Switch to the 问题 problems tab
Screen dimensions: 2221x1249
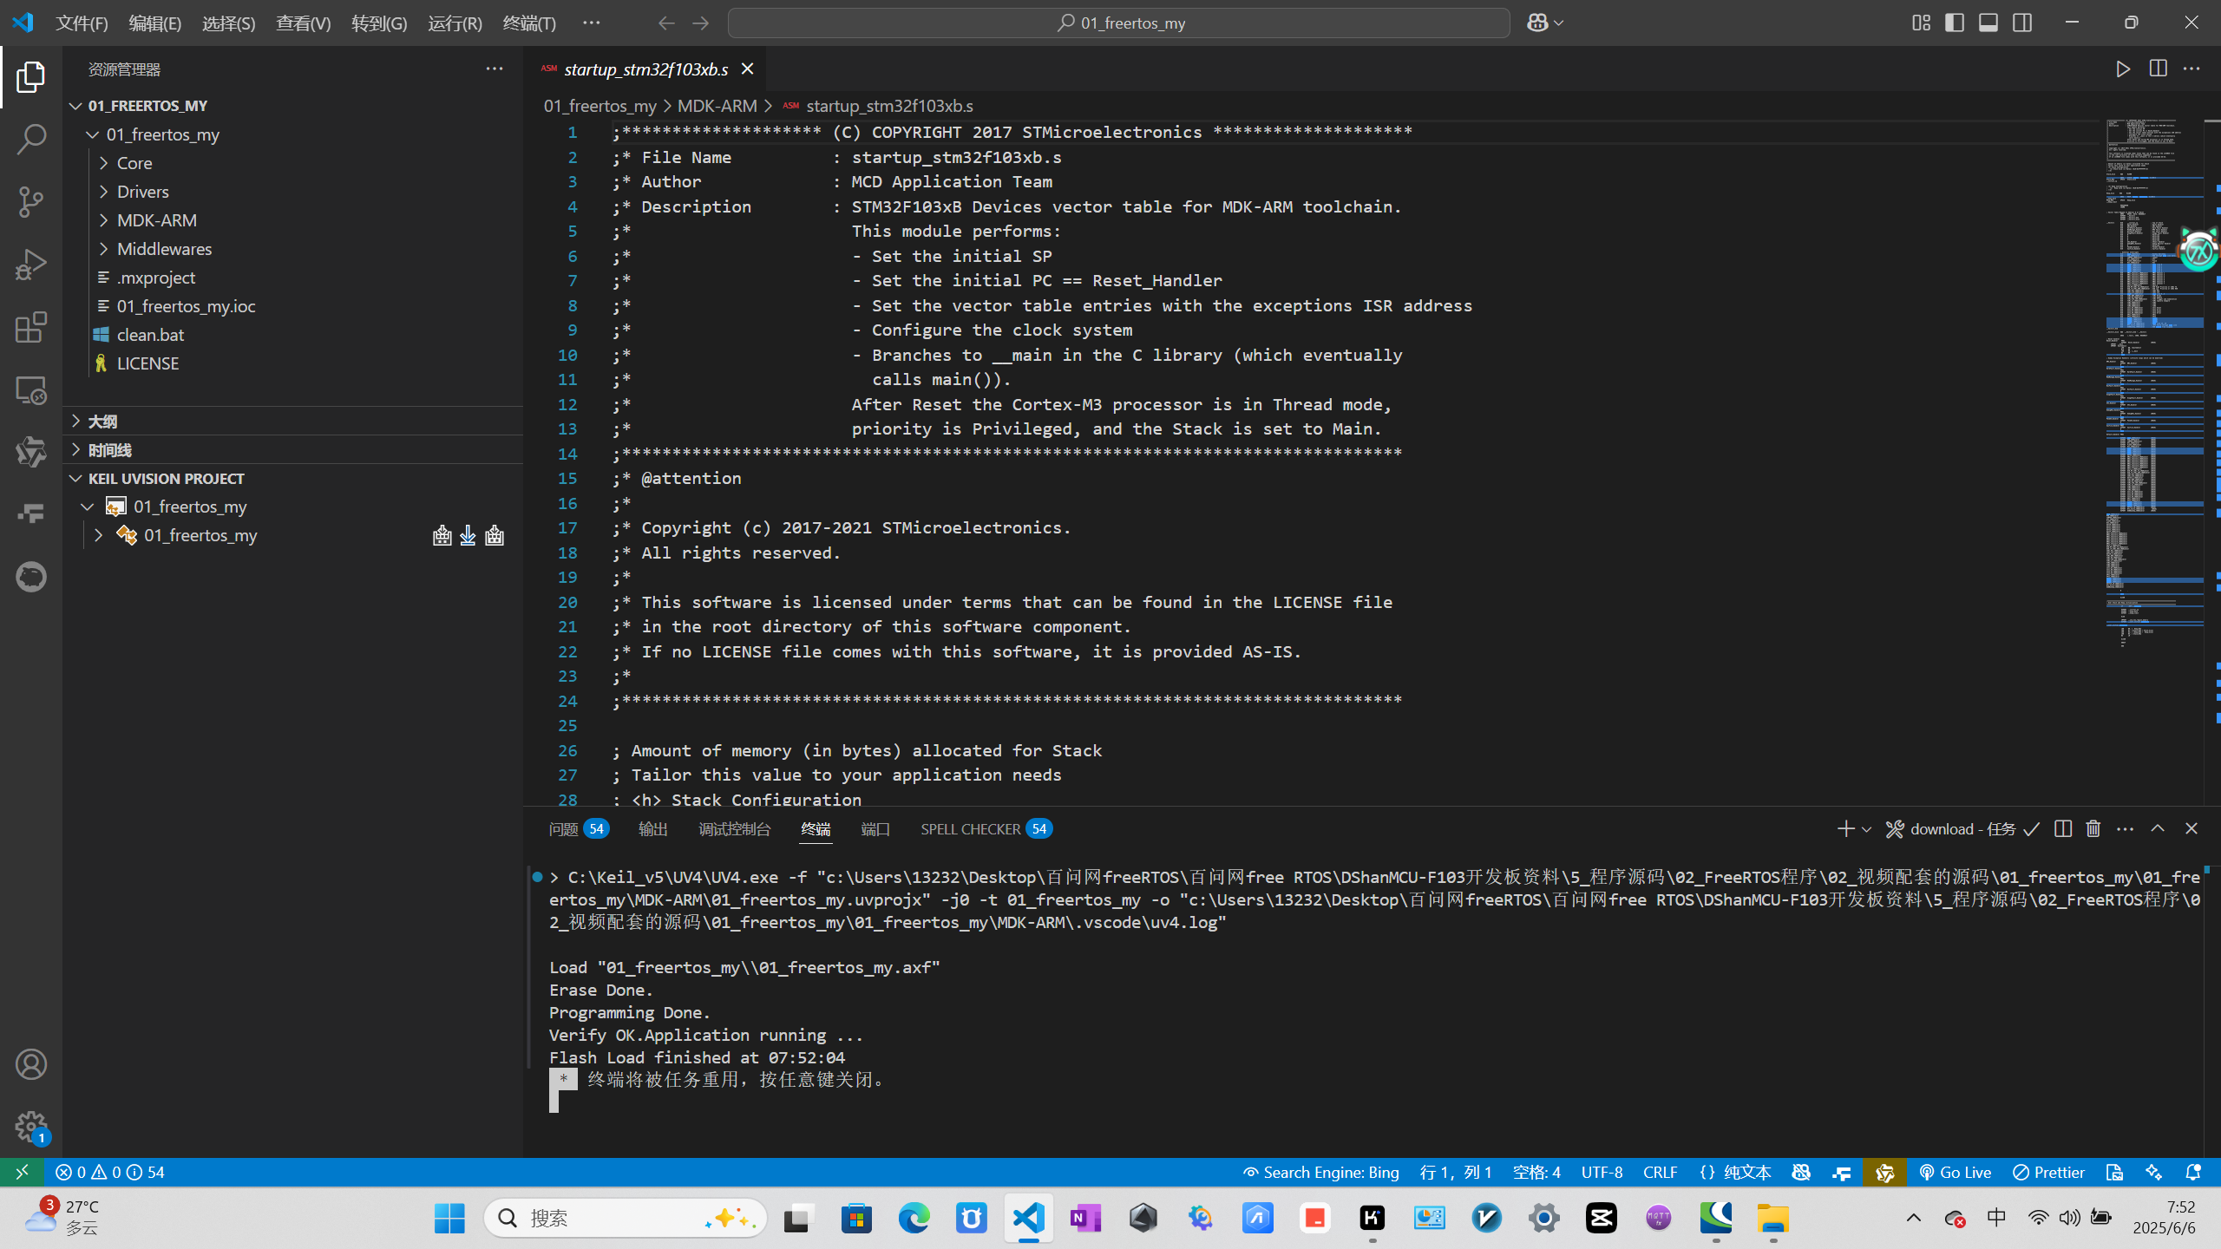564,829
